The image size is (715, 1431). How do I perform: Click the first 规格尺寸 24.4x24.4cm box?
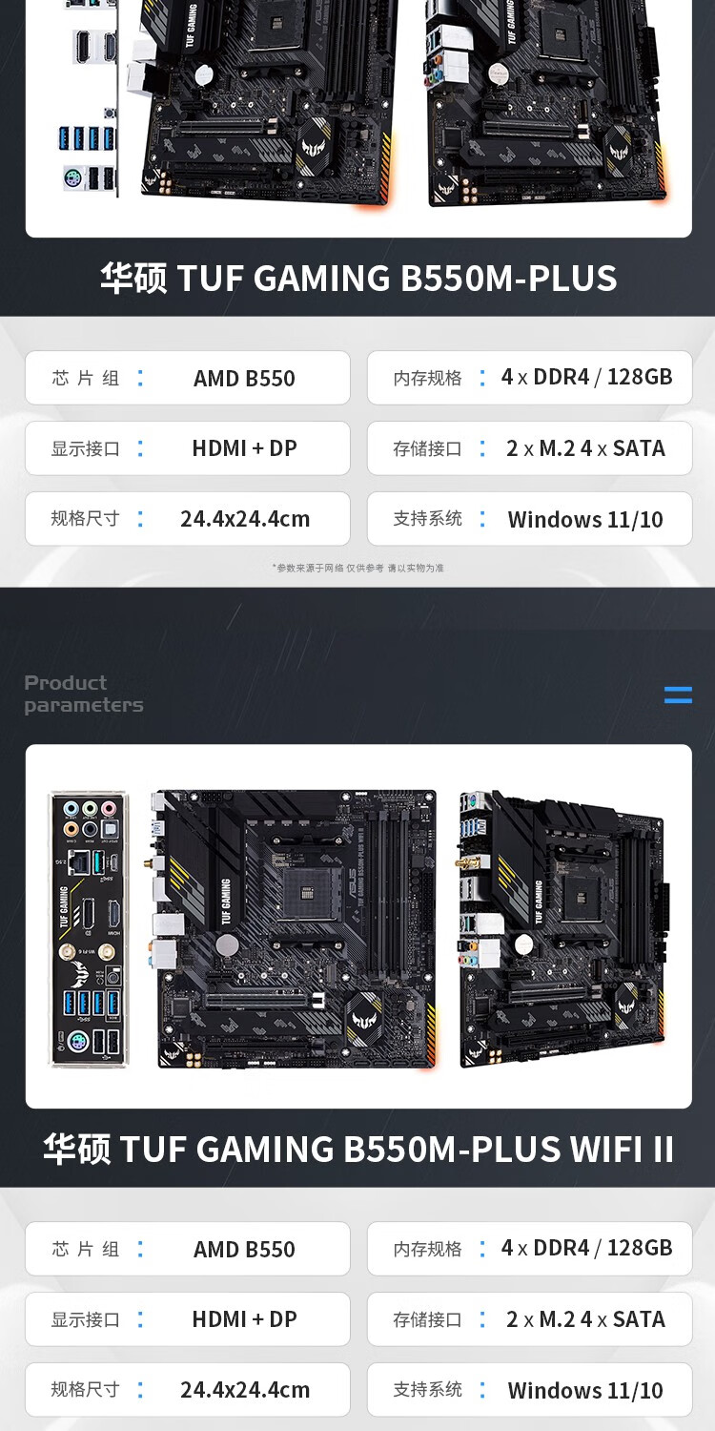(188, 519)
